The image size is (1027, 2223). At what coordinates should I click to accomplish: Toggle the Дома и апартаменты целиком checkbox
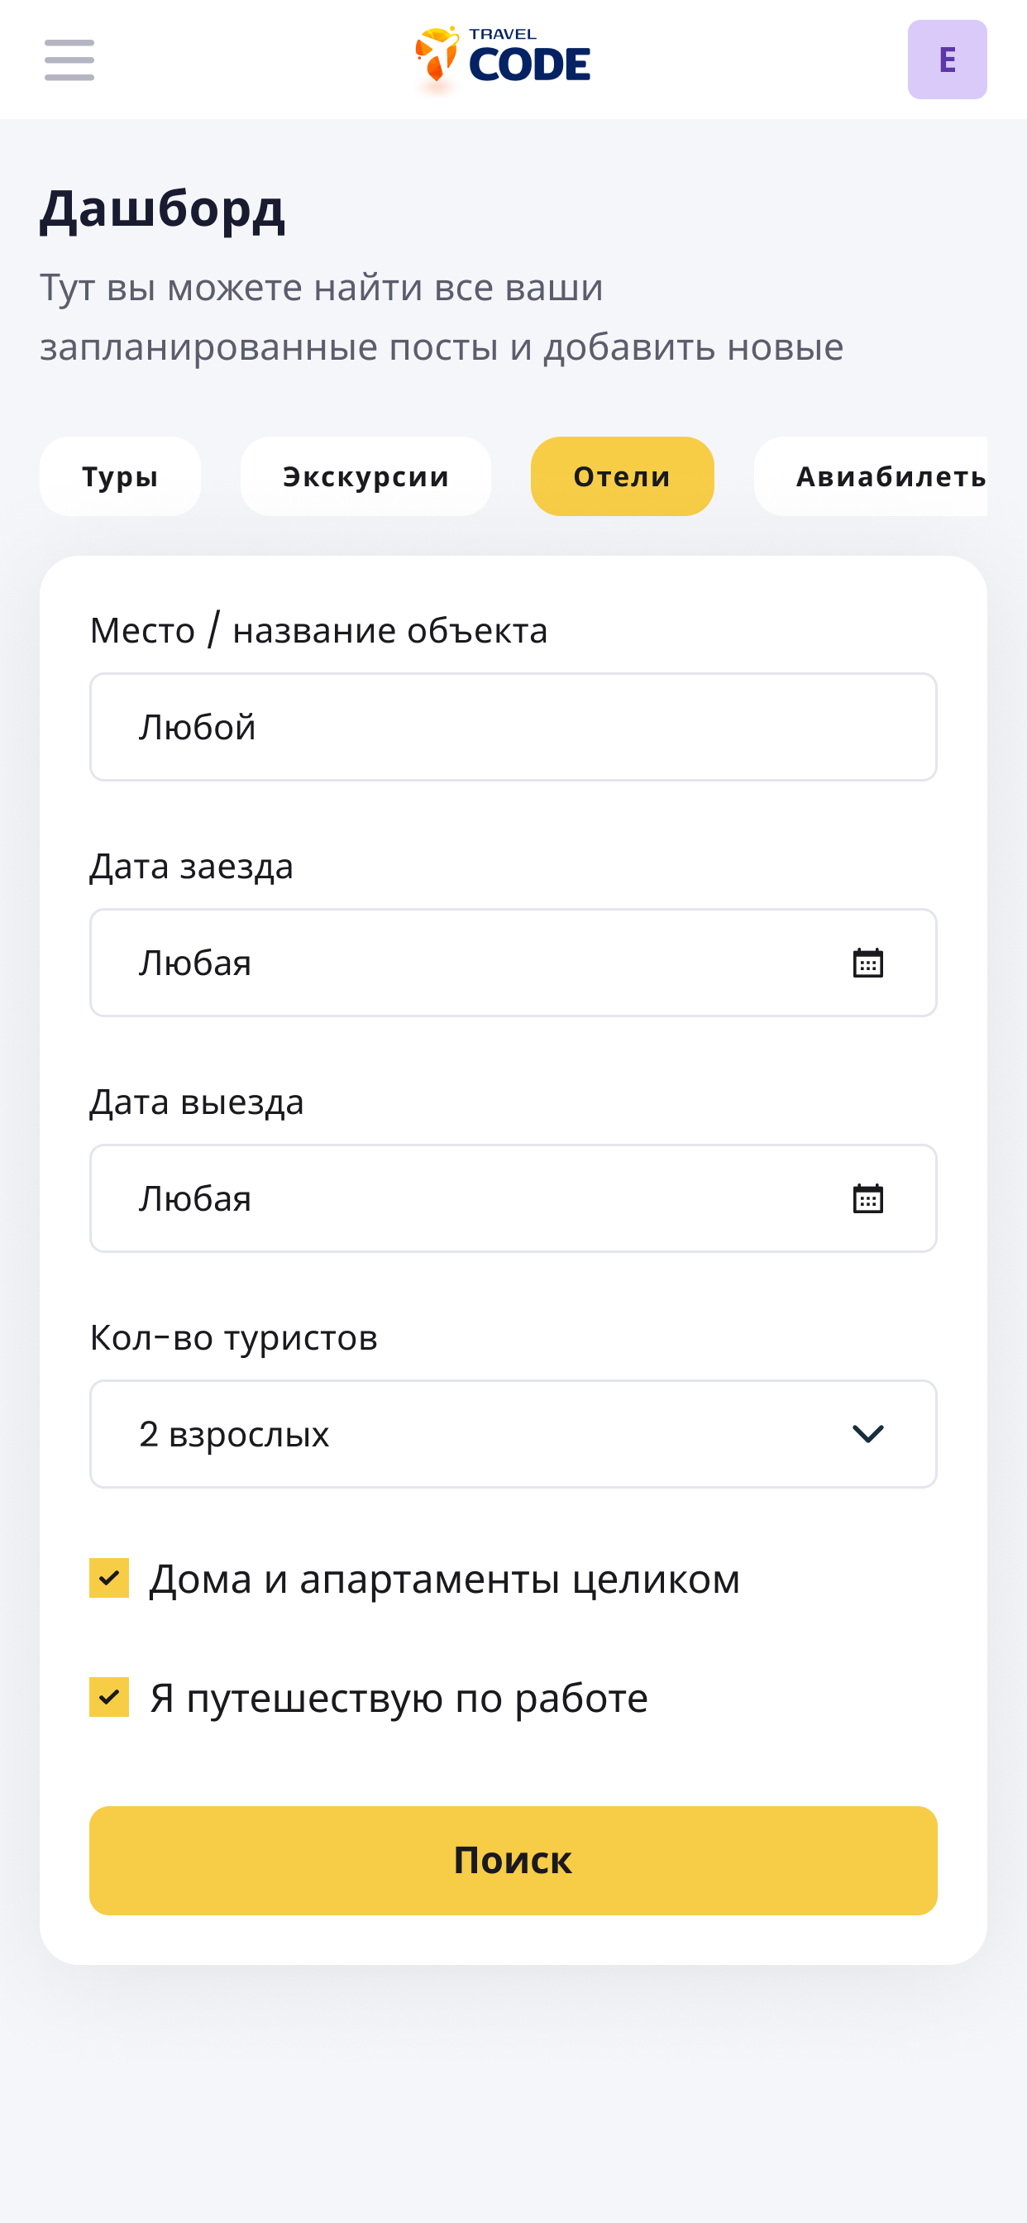coord(109,1577)
